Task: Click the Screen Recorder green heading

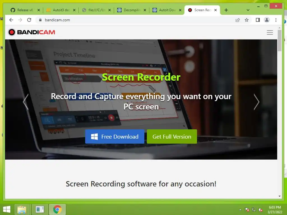Action: [x=141, y=77]
